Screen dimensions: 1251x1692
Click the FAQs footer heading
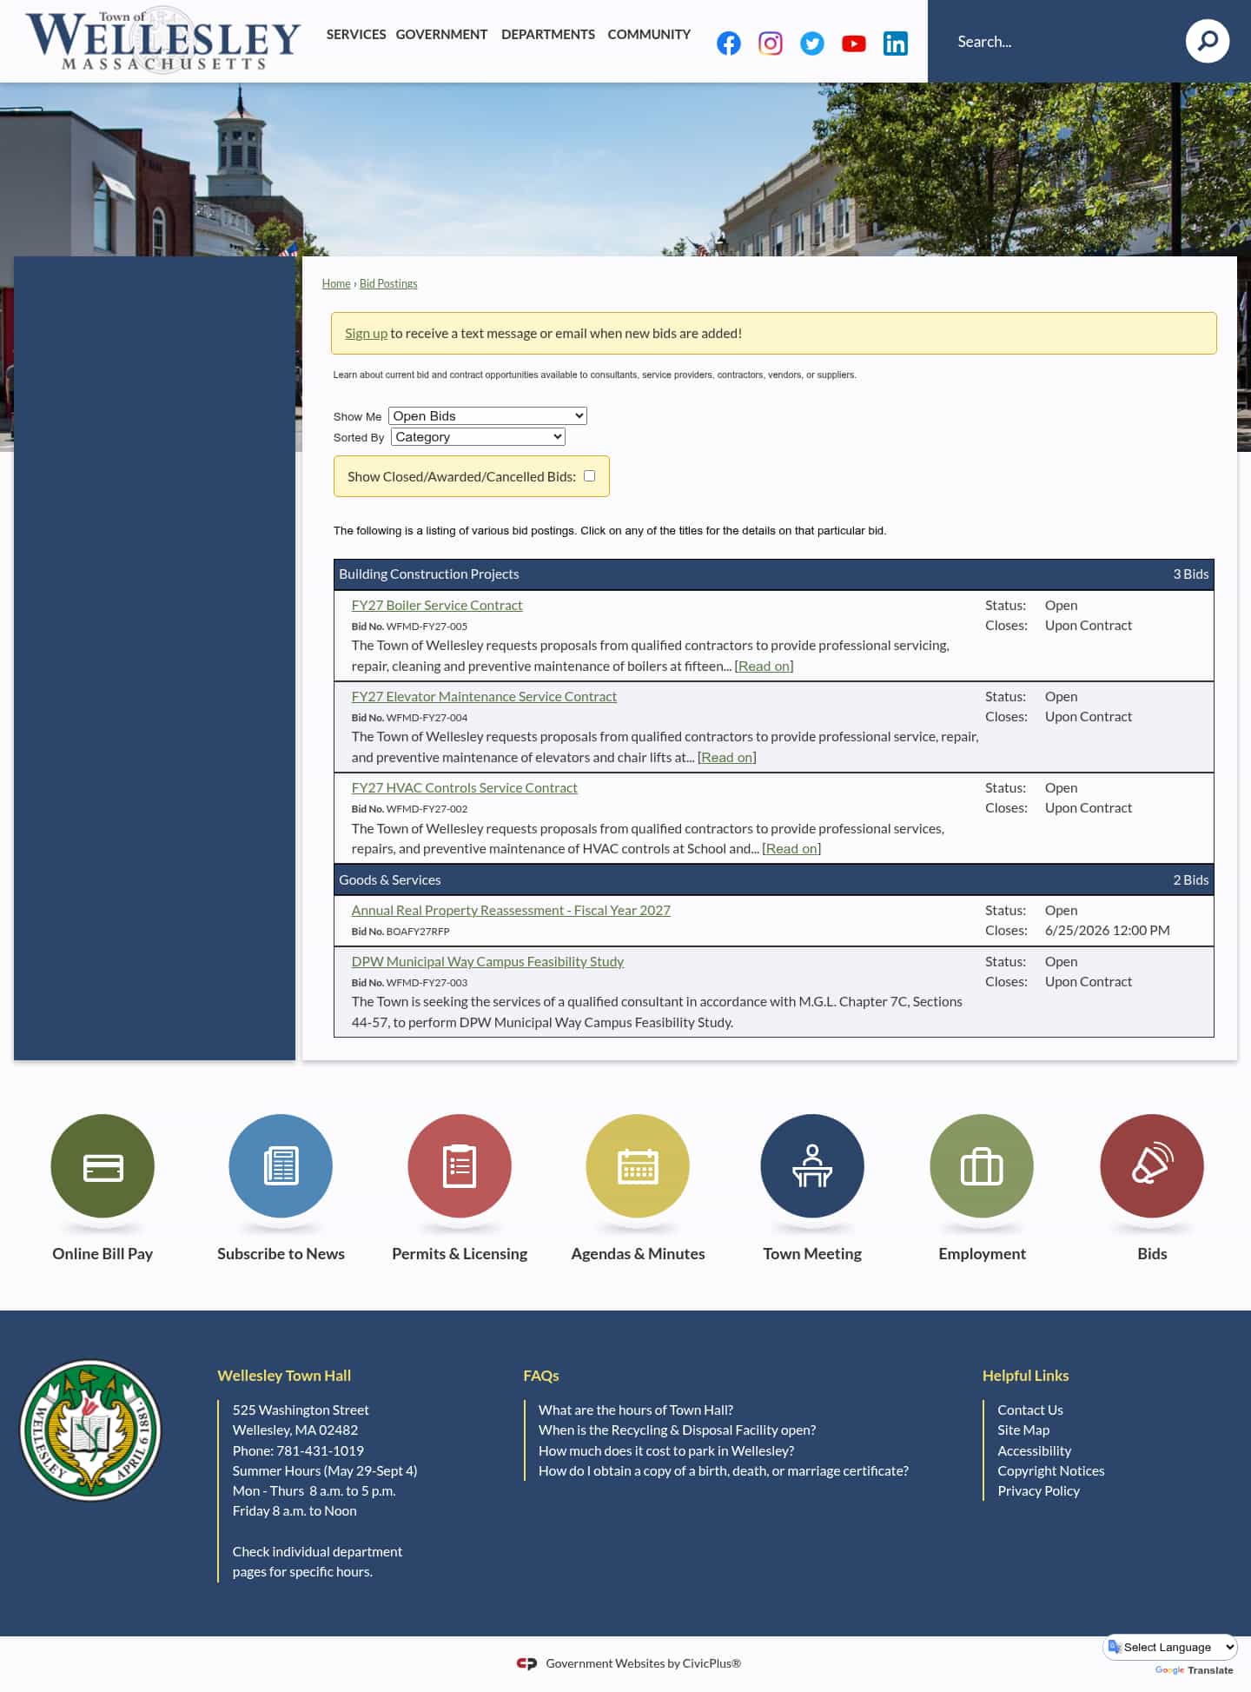click(540, 1375)
